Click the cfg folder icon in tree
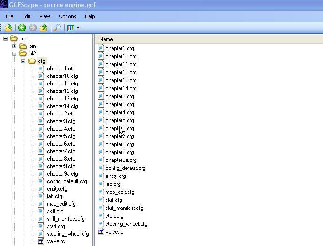323x246 pixels. (32, 61)
